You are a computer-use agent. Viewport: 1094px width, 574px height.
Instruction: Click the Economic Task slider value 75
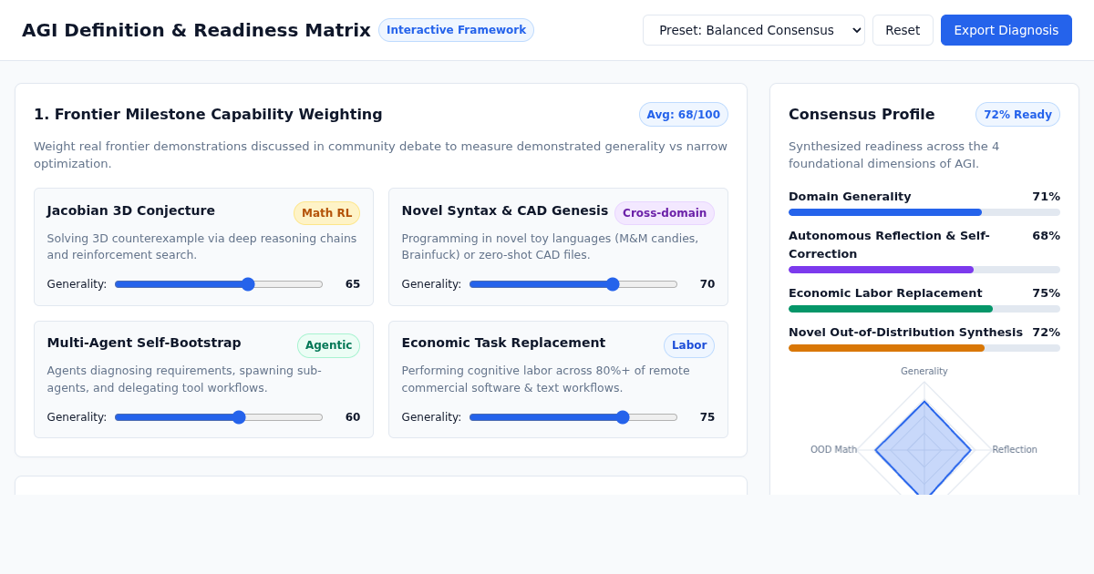coord(707,417)
